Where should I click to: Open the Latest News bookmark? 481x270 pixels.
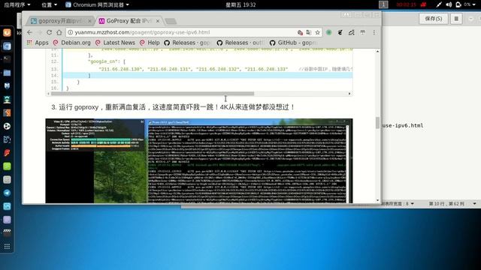[115, 43]
